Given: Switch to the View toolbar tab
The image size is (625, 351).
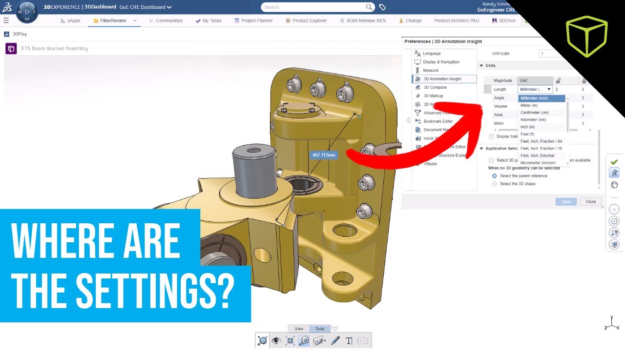Looking at the screenshot, I should tap(299, 329).
